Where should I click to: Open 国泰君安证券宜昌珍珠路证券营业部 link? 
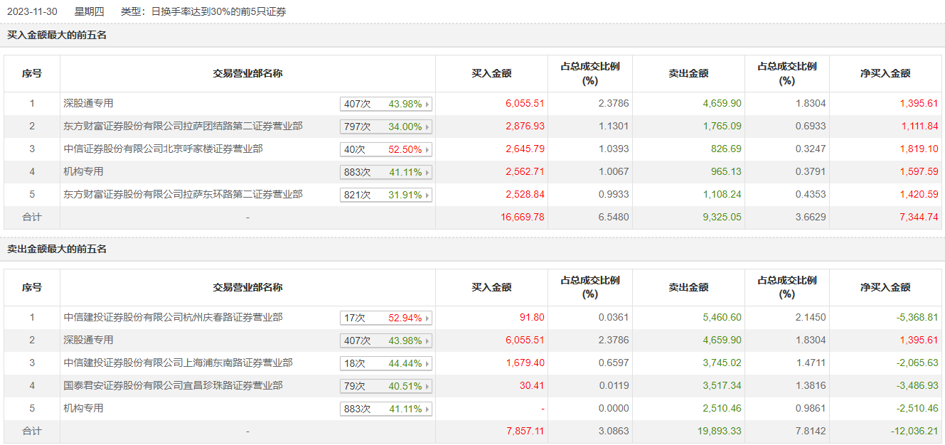(173, 386)
